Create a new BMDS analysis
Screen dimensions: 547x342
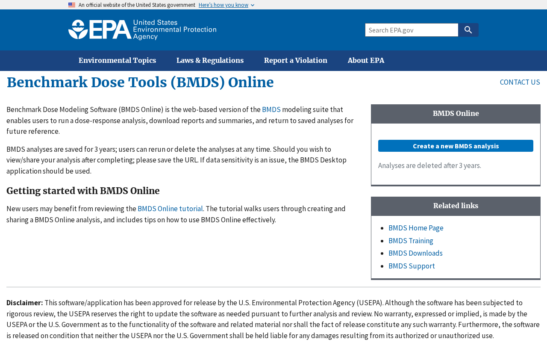(456, 146)
